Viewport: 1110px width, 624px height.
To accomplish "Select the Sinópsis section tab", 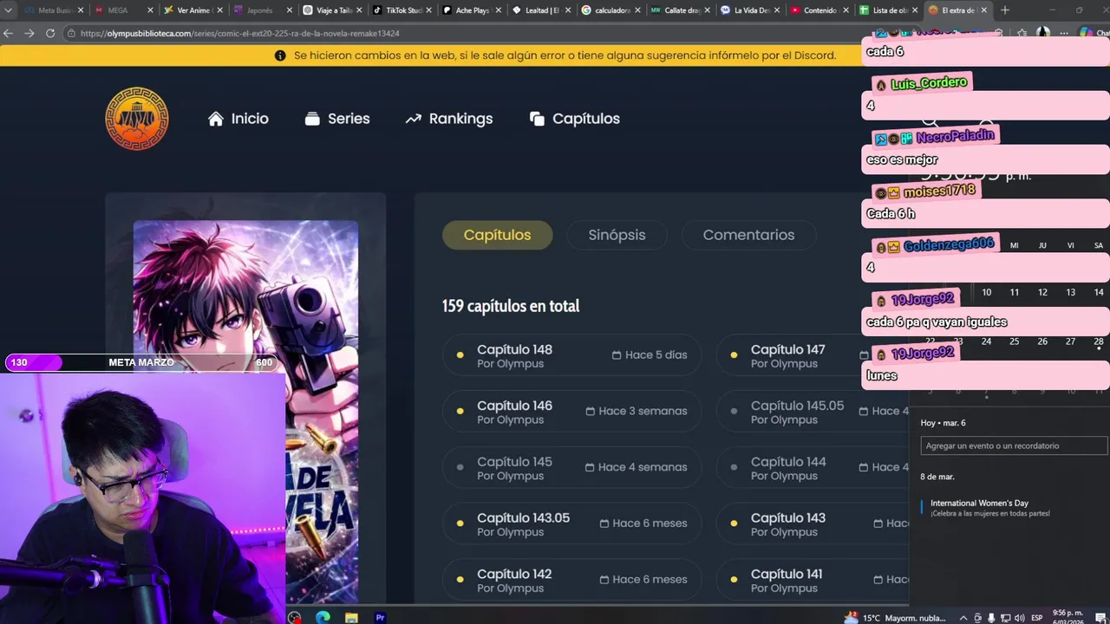I will 617,235.
